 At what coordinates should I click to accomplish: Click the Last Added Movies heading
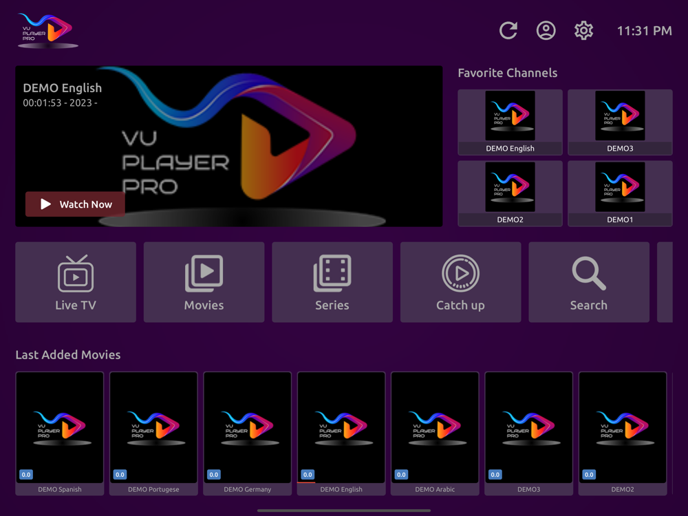pos(68,354)
